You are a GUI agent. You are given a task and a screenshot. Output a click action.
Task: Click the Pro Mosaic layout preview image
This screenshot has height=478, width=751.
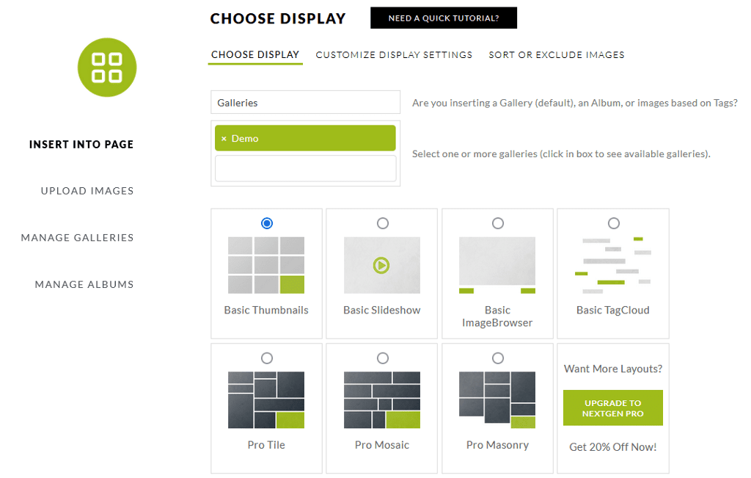coord(381,399)
